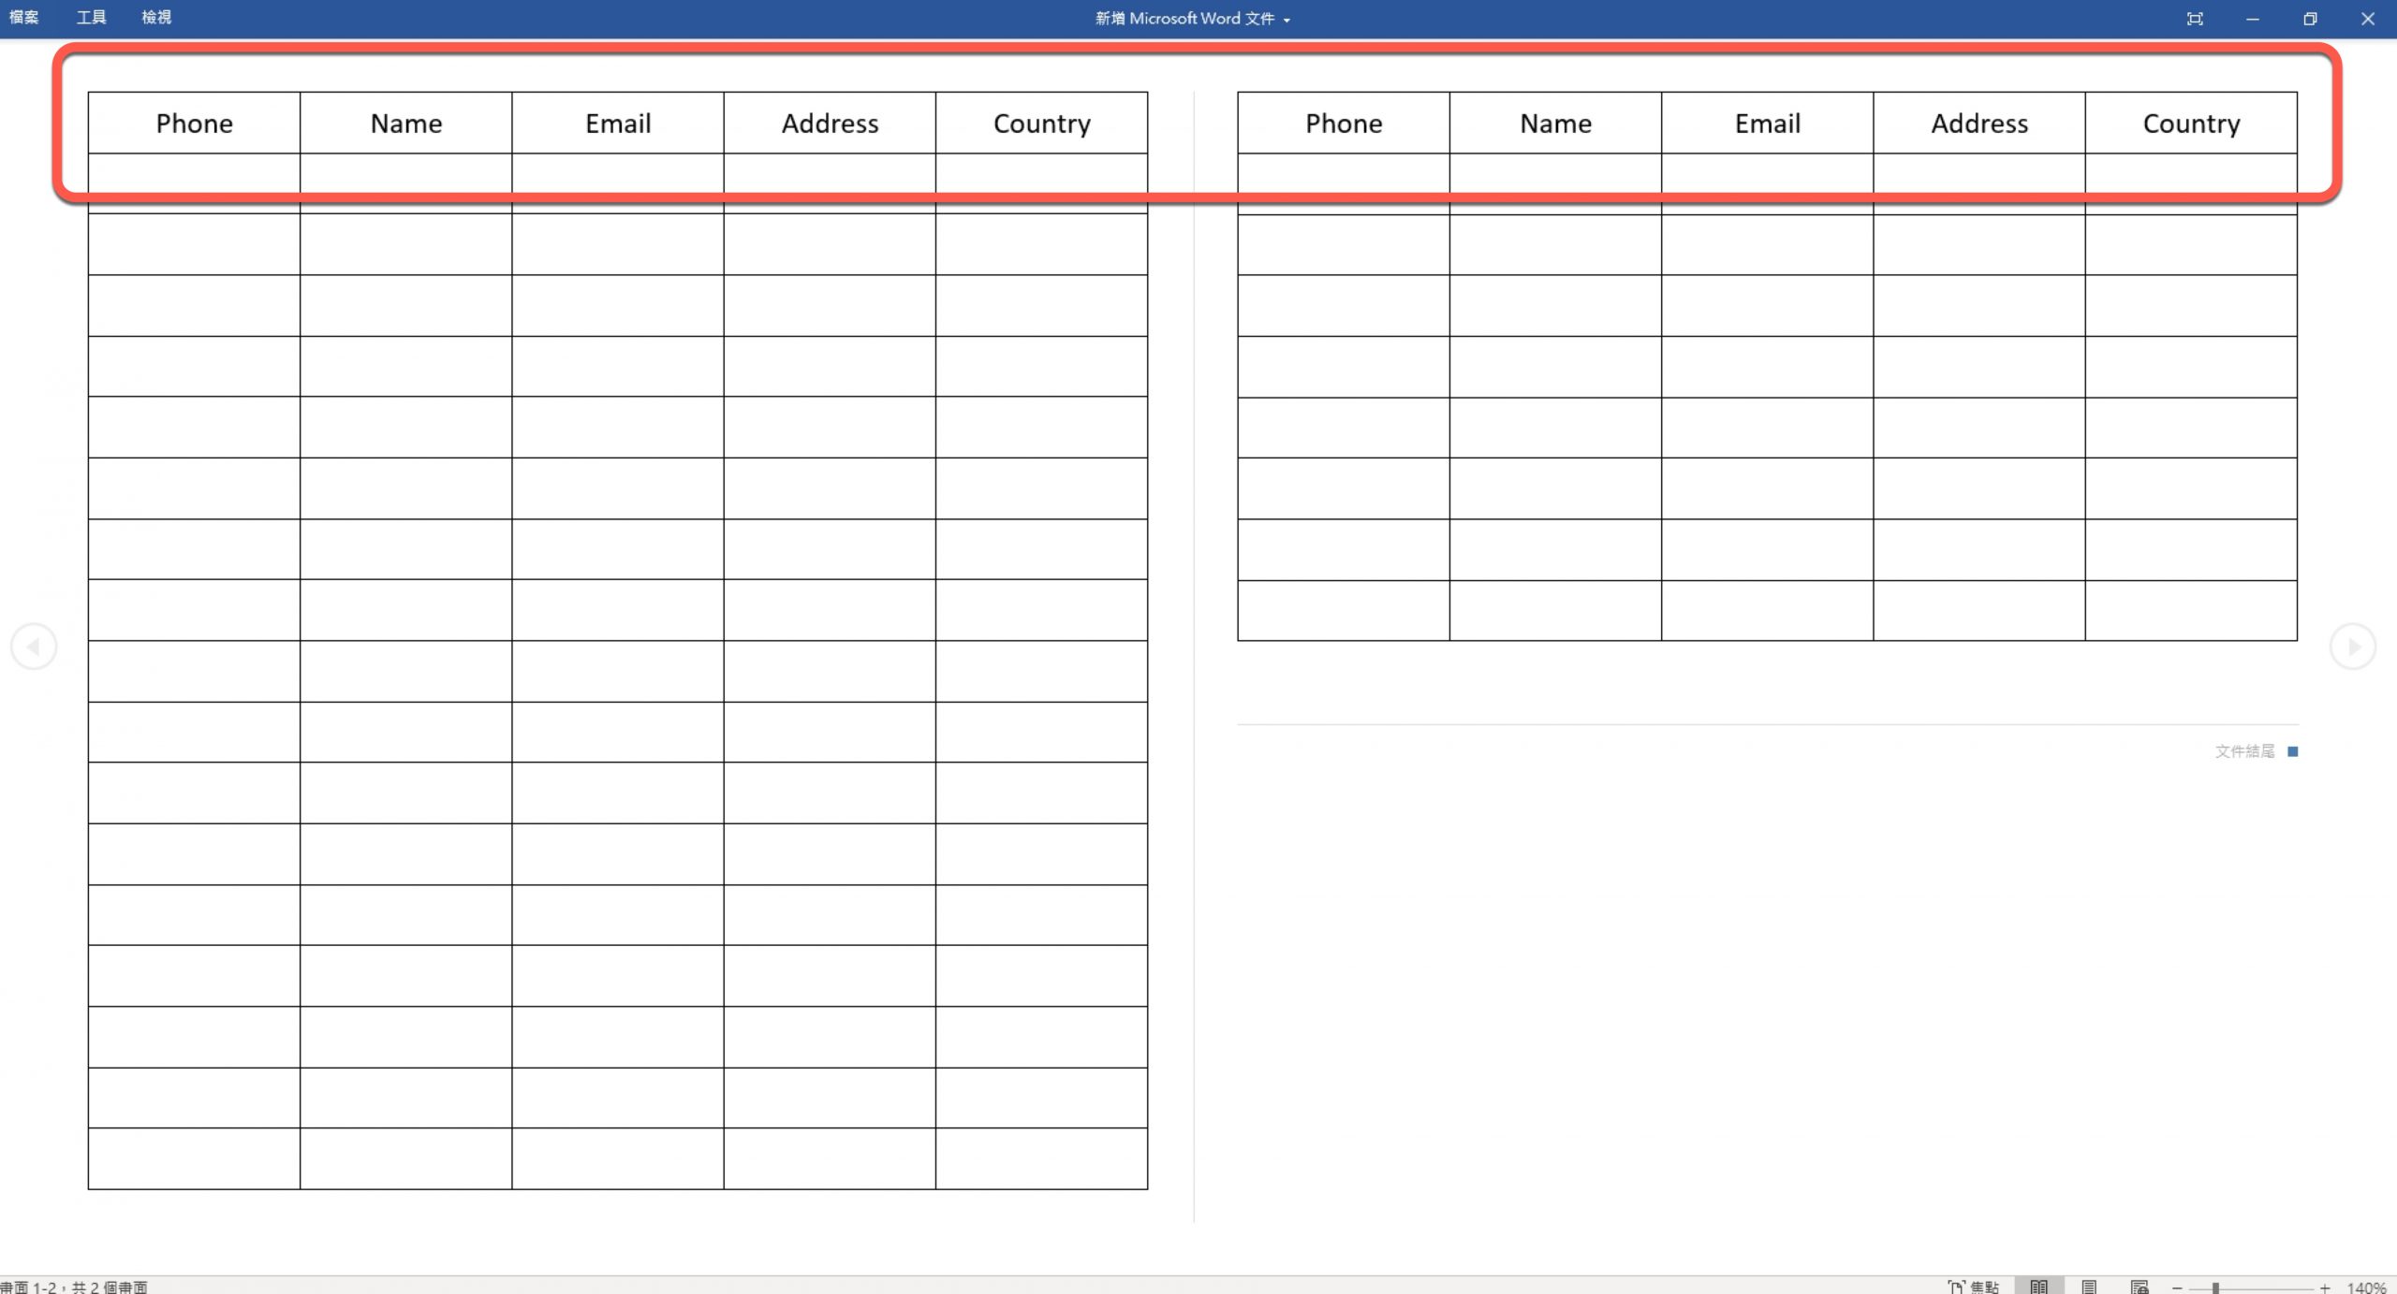Click the Phone header cell on left page
Screen dimensions: 2397x1294
point(194,124)
